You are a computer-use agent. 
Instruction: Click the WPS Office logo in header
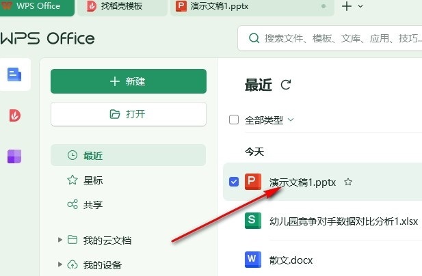click(48, 38)
